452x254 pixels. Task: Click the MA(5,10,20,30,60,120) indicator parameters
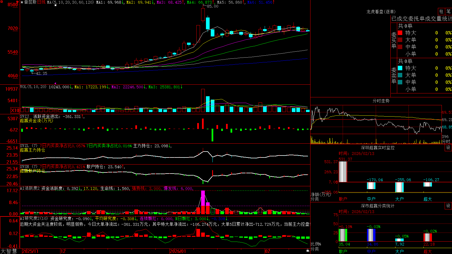[70, 2]
